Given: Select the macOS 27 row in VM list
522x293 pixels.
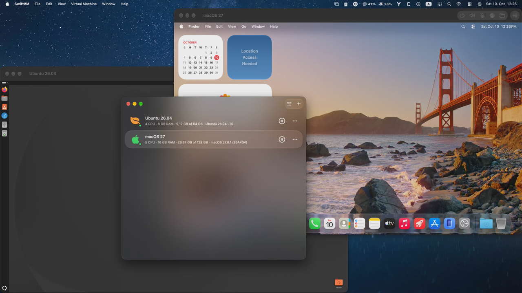Looking at the screenshot, I should pyautogui.click(x=214, y=139).
